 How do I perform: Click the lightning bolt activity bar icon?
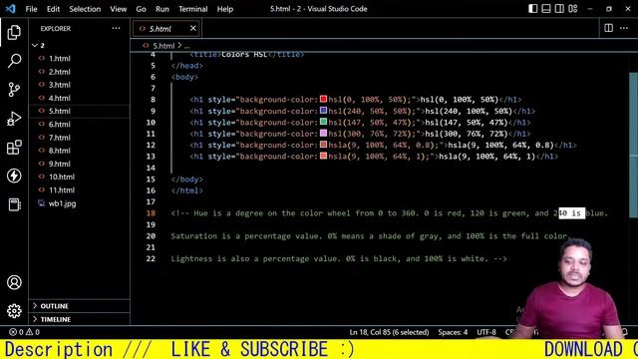point(14,176)
